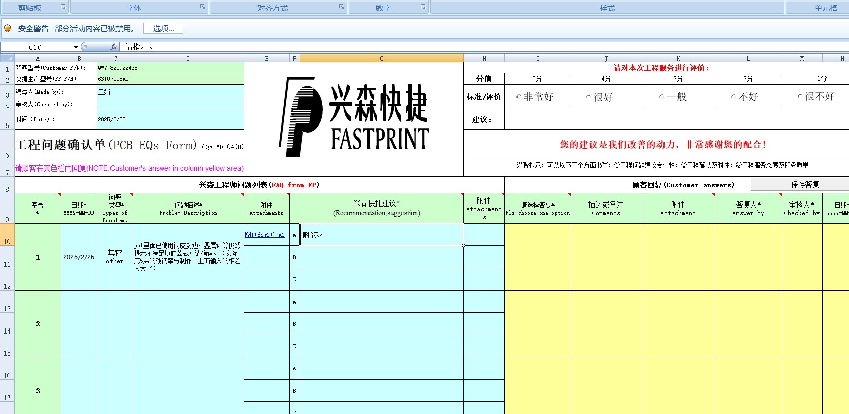Expand the Name Box dropdown arrow
The image size is (849, 414).
(x=76, y=47)
